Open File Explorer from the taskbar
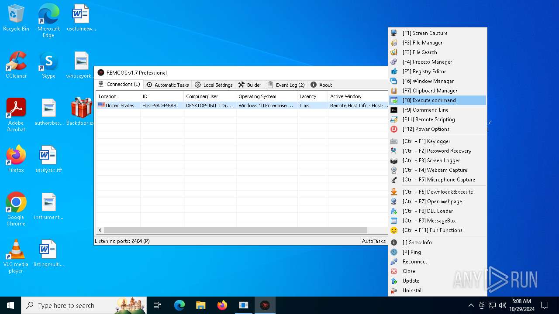The height and width of the screenshot is (314, 559). click(x=200, y=305)
